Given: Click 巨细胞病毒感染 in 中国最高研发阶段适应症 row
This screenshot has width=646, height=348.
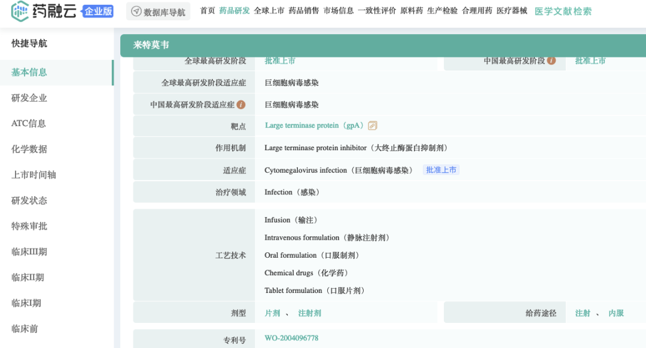Looking at the screenshot, I should click(x=292, y=105).
